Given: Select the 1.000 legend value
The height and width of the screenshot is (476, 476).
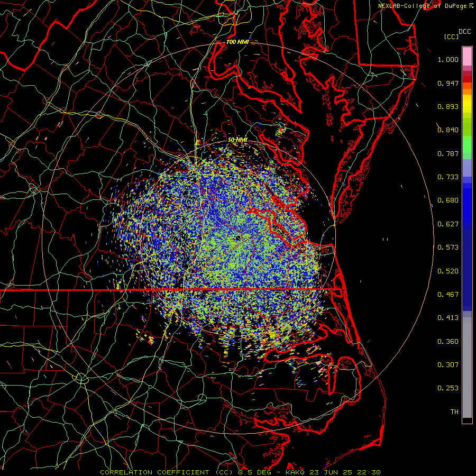Looking at the screenshot, I should [448, 59].
